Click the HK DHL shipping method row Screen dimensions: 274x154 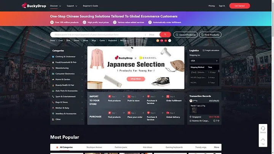click(x=204, y=83)
